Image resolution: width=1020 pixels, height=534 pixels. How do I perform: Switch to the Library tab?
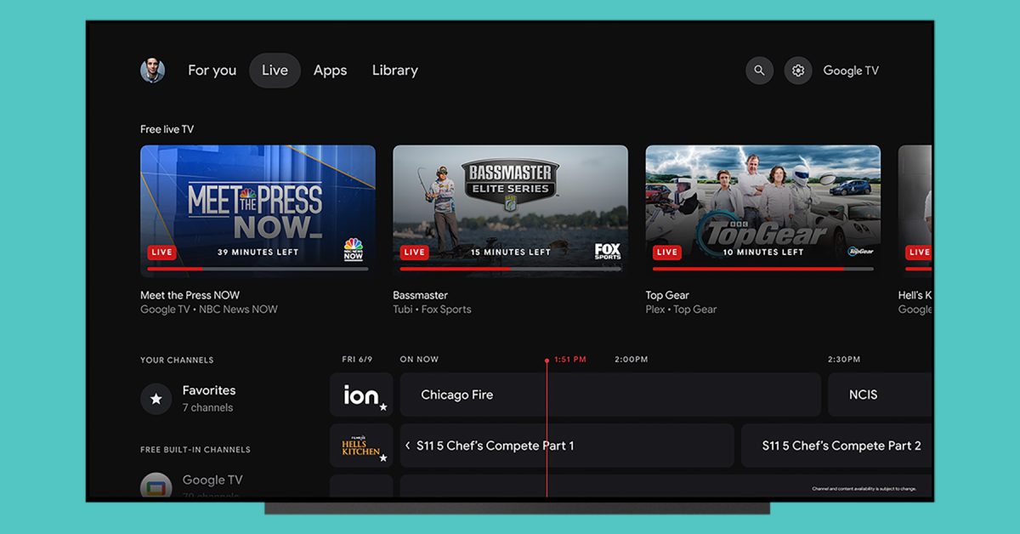point(395,71)
